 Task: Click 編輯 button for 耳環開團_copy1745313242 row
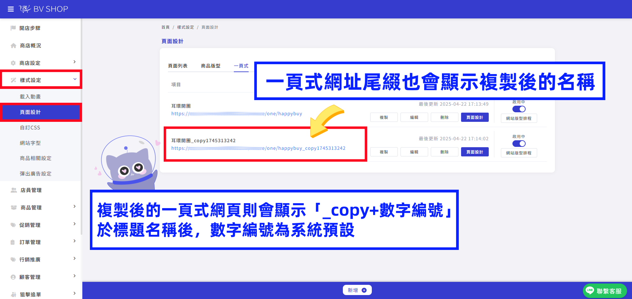pyautogui.click(x=414, y=152)
